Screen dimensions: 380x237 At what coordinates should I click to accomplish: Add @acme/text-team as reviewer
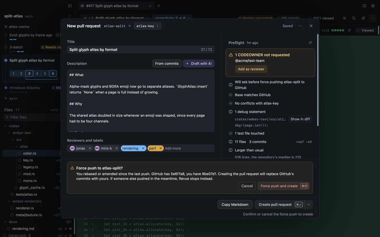coord(251,69)
